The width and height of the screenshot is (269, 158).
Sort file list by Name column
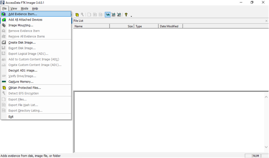coord(91,26)
